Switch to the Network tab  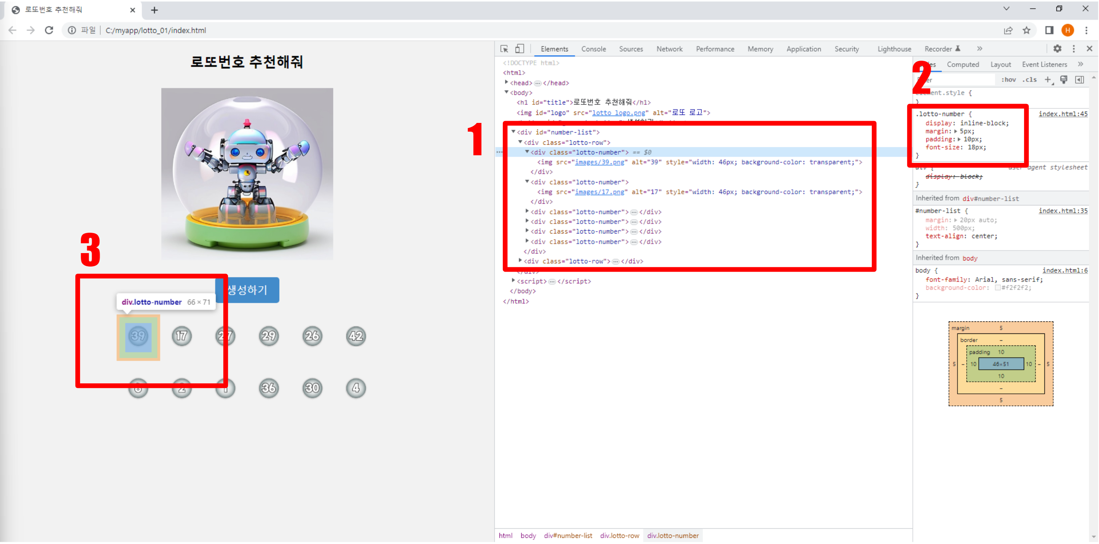[x=669, y=49]
